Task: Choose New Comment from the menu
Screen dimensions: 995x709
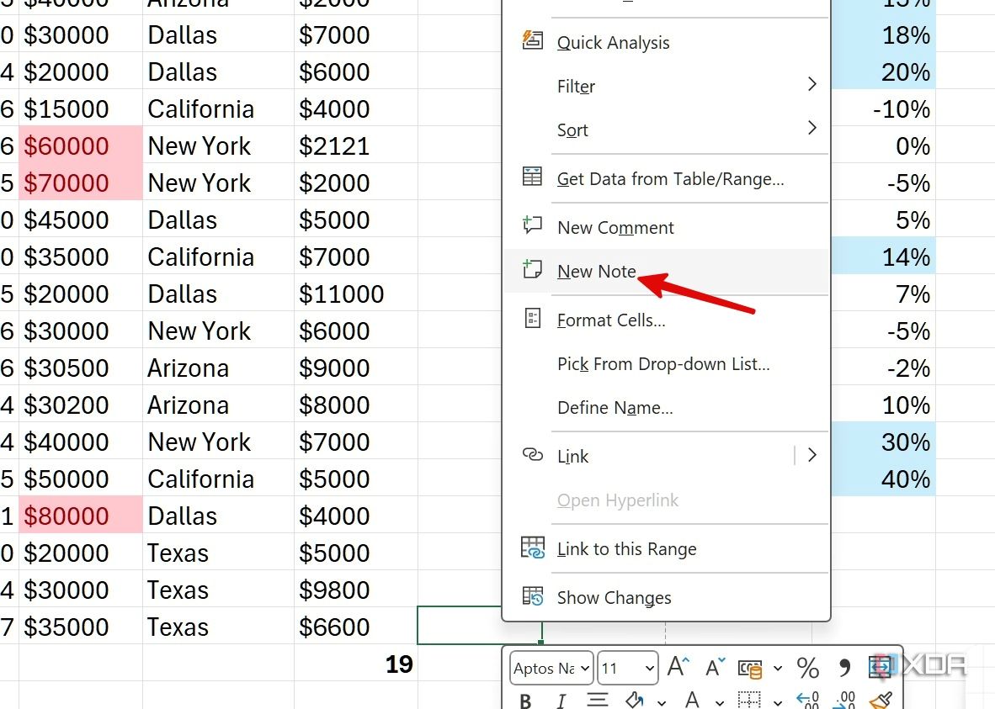Action: coord(615,227)
